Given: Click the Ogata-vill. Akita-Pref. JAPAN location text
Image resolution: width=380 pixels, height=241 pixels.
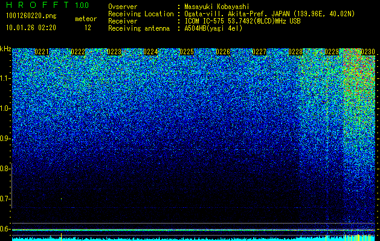Looking at the screenshot, I should coord(269,14).
